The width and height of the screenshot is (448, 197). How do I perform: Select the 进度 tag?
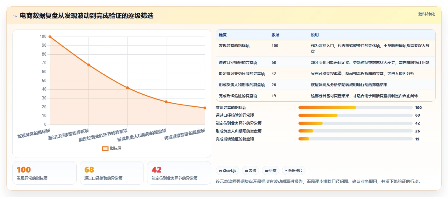[271, 171]
